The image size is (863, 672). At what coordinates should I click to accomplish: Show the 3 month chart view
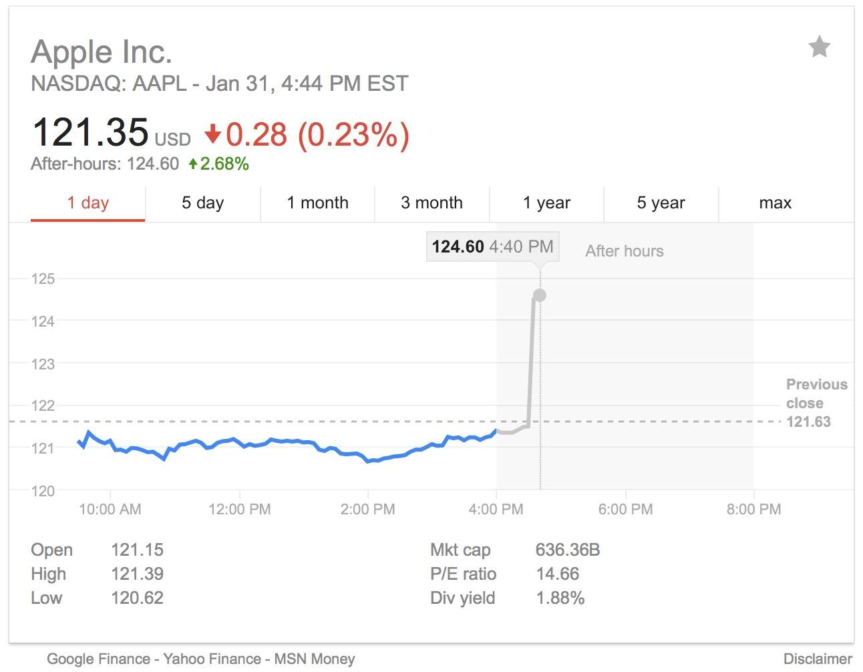click(x=432, y=203)
